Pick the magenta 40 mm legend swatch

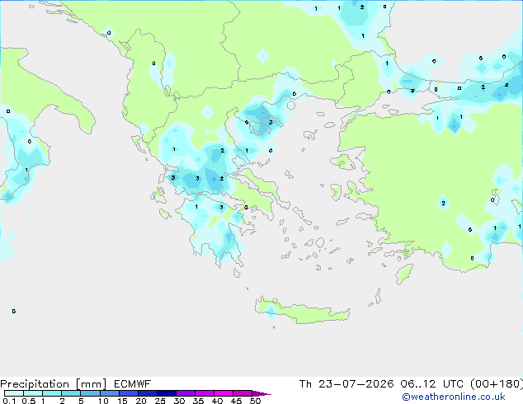click(x=224, y=393)
